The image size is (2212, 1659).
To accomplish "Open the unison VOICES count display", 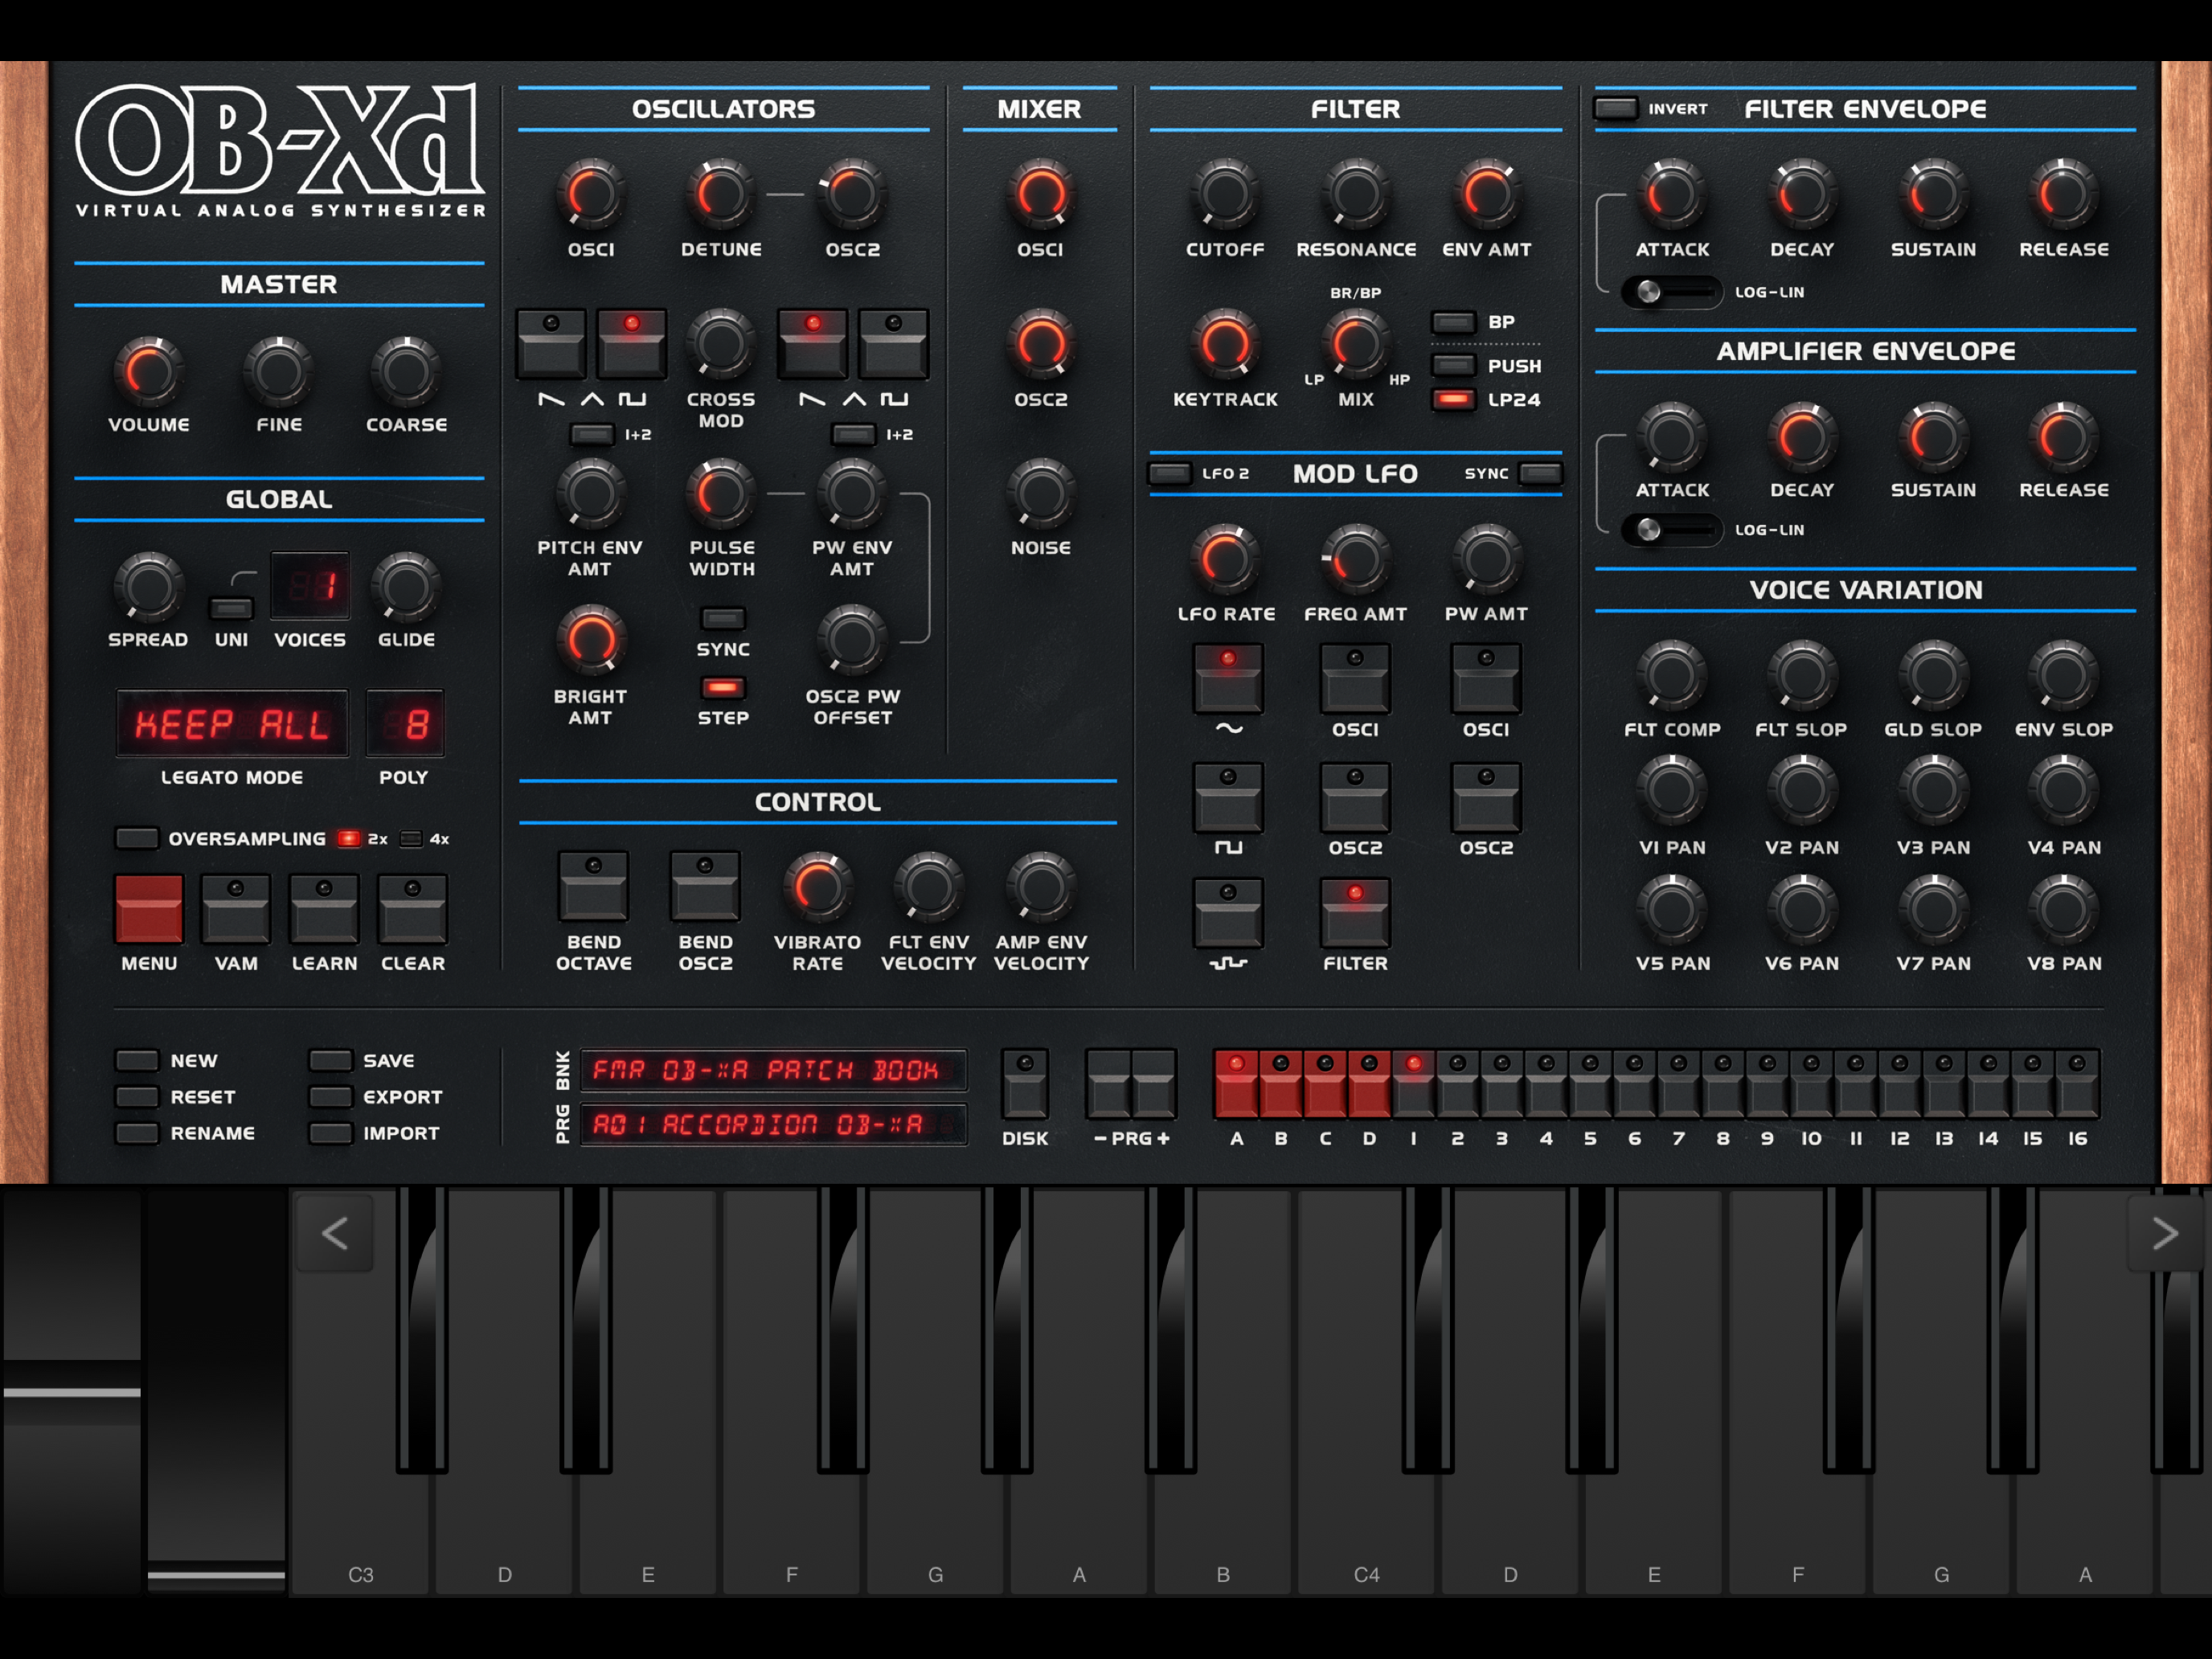I will [310, 586].
